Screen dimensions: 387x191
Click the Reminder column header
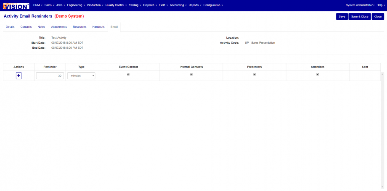(x=50, y=67)
